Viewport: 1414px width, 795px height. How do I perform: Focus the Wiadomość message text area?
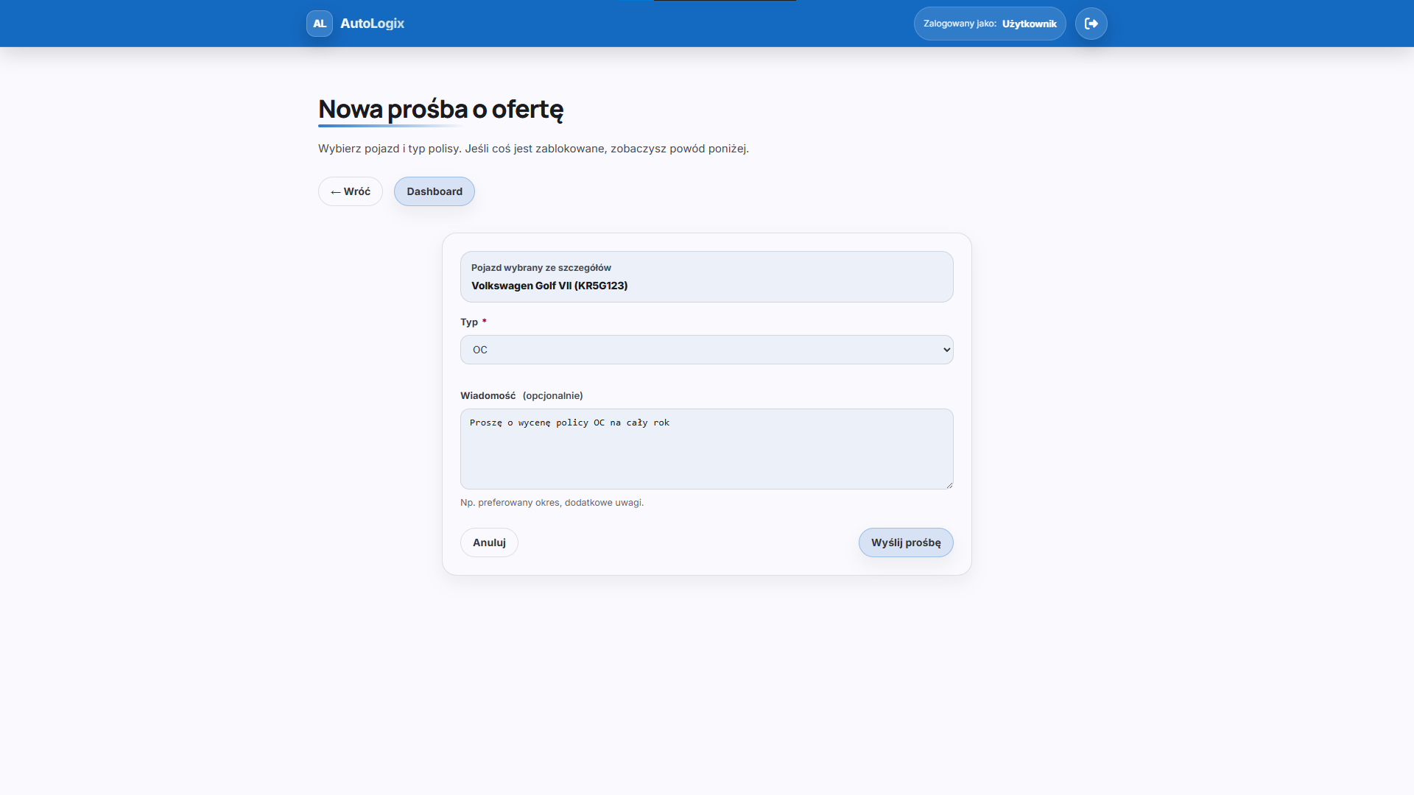coord(707,449)
